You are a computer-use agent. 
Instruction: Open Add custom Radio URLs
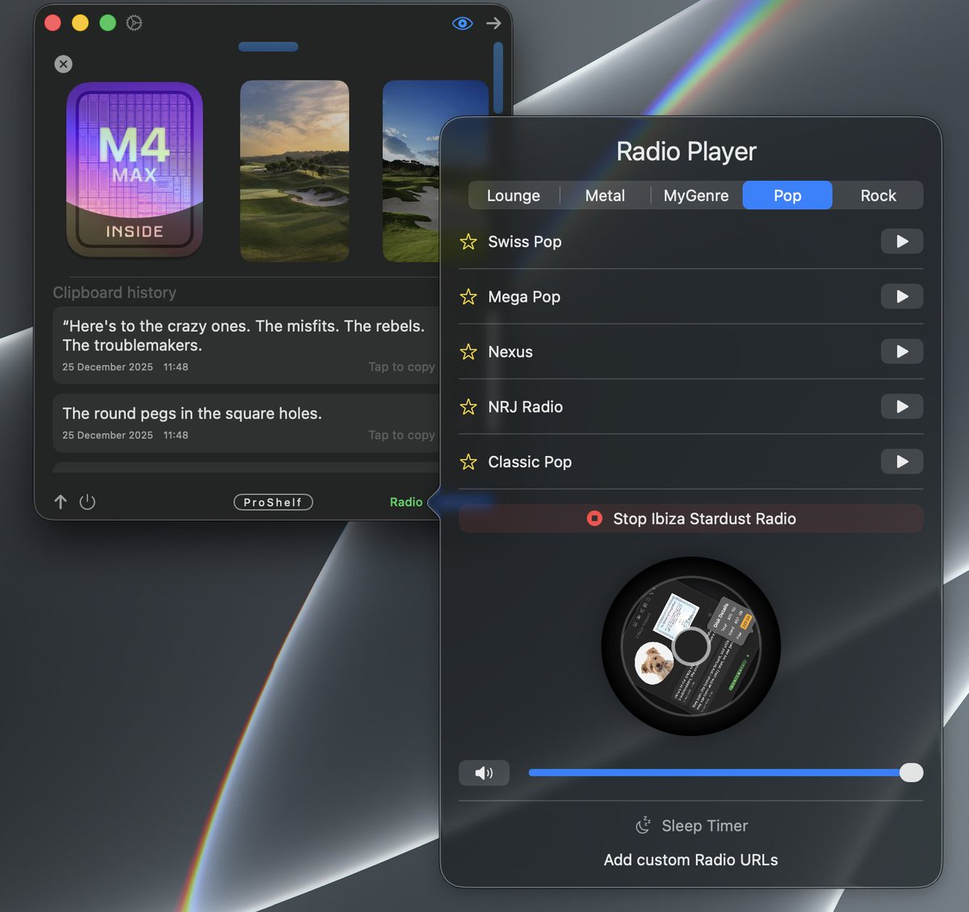coord(690,860)
